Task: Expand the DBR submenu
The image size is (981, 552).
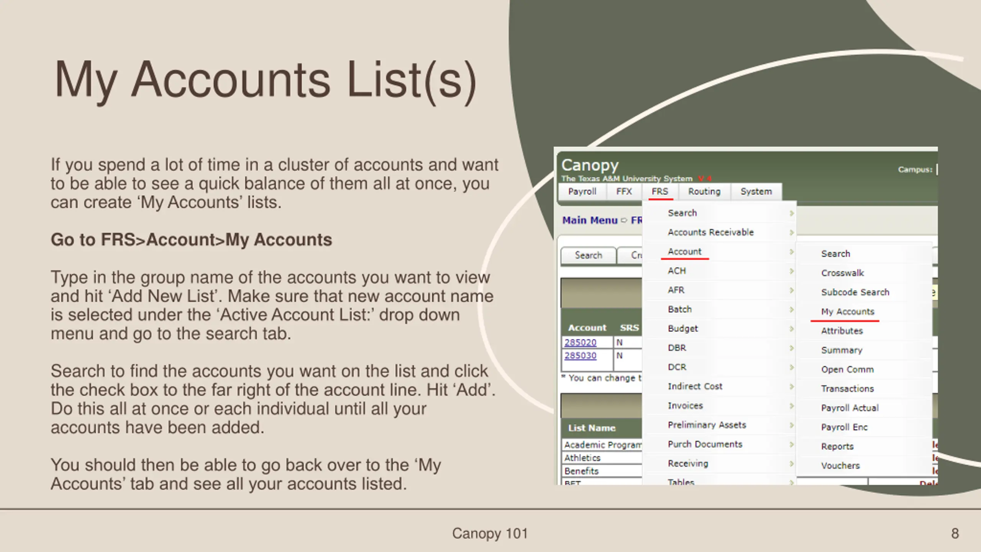Action: 720,348
